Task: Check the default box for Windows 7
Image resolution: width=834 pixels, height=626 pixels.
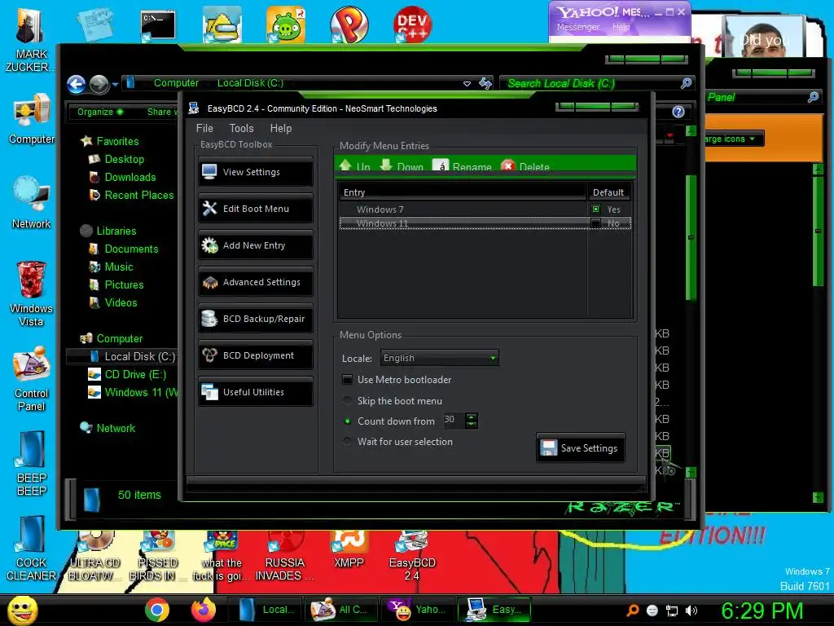Action: pyautogui.click(x=595, y=209)
